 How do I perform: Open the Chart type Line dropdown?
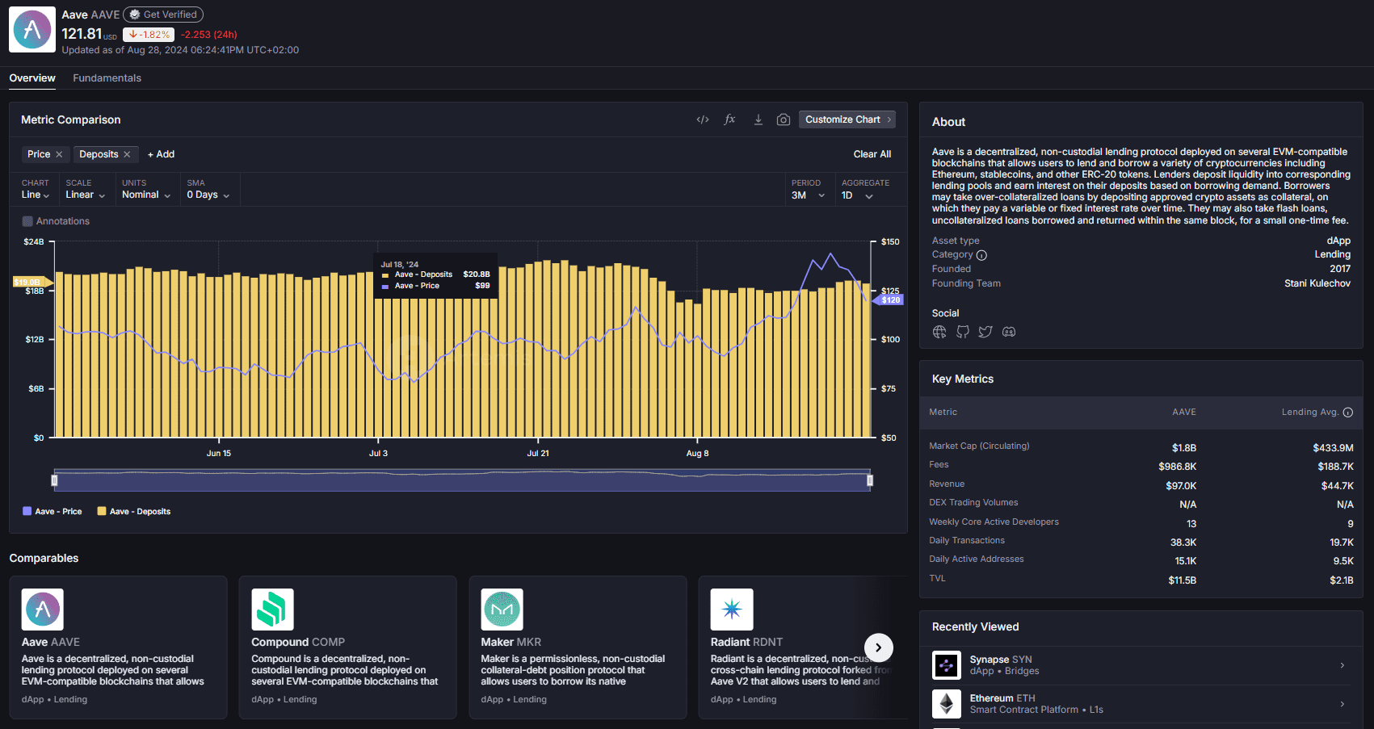coord(36,195)
